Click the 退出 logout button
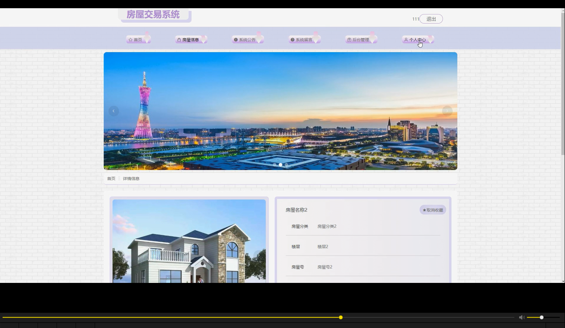 [x=430, y=19]
